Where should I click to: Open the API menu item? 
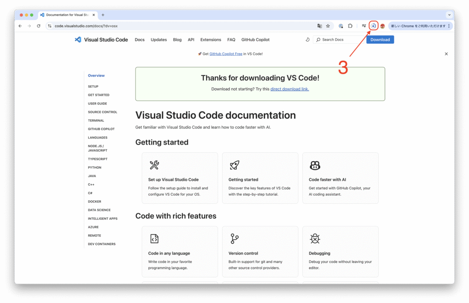point(191,40)
